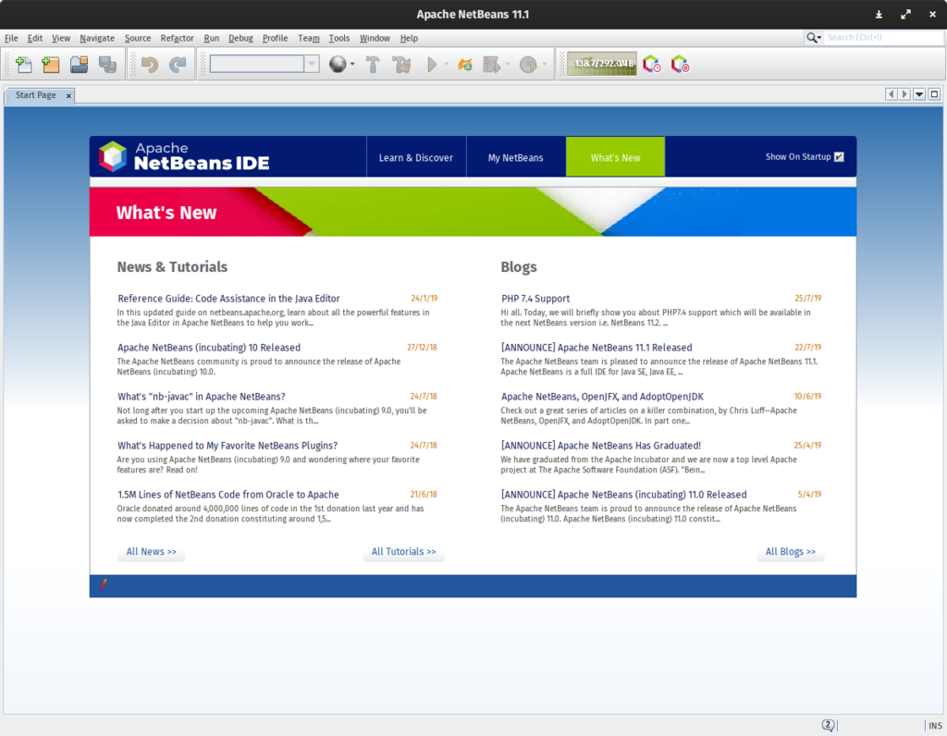This screenshot has height=736, width=947.
Task: Click the New Project toolbar icon
Action: 51,64
